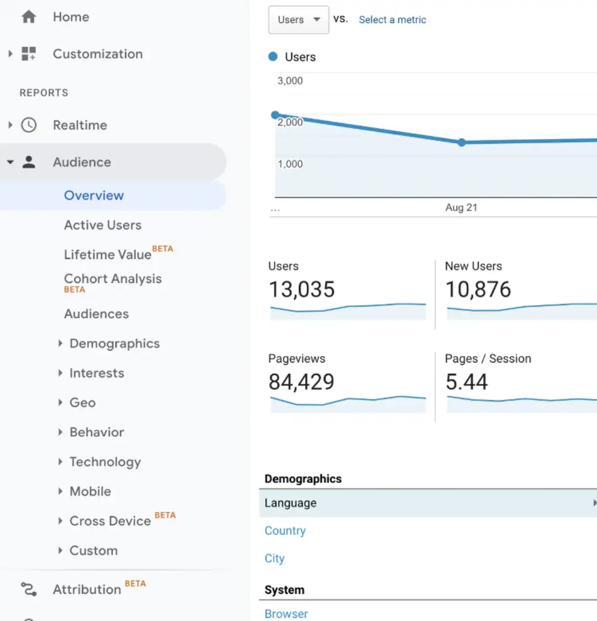
Task: Expand the Realtime section arrow
Action: click(x=11, y=125)
